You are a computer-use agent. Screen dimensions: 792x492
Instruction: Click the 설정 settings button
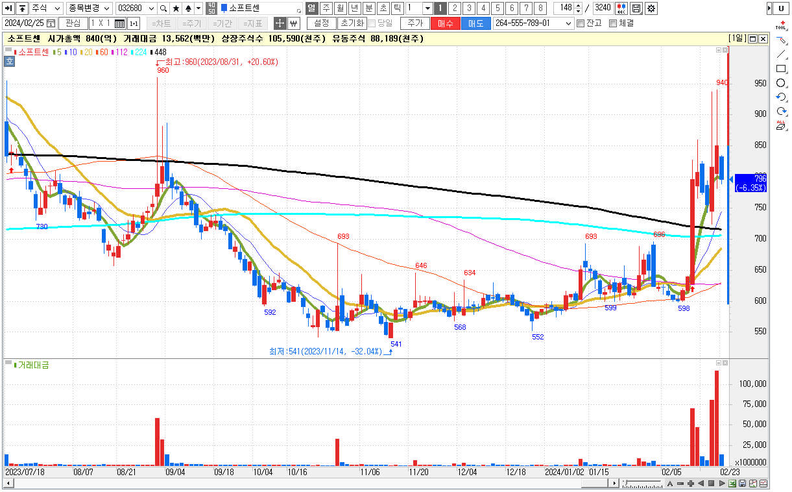click(321, 23)
